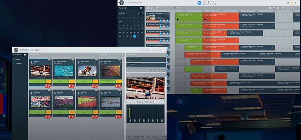Click zoom out magnifier in Live Schedule toolbar

[157, 8]
